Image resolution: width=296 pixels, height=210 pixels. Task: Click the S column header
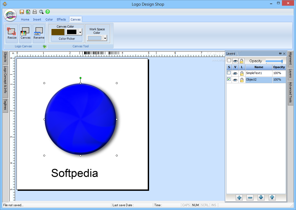(x=229, y=67)
